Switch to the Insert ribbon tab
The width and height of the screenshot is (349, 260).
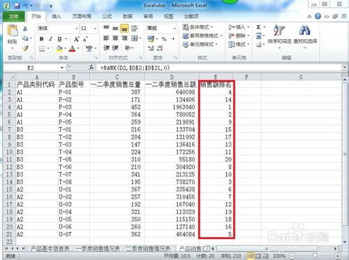click(x=57, y=16)
